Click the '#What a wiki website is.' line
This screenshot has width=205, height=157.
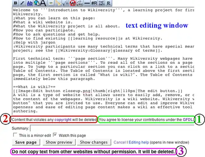click(43, 22)
